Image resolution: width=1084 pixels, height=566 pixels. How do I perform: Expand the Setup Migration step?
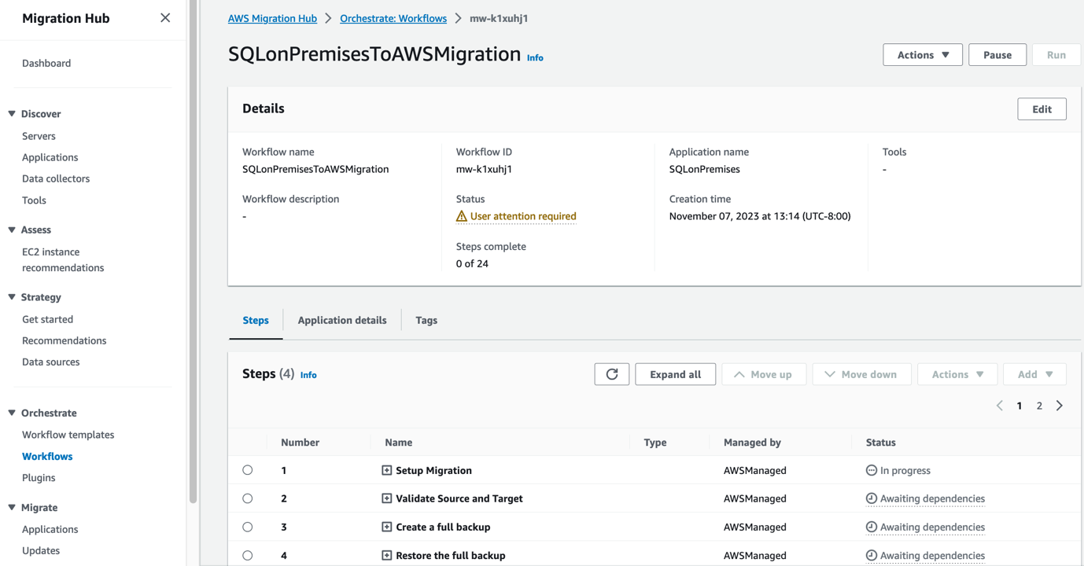click(387, 470)
